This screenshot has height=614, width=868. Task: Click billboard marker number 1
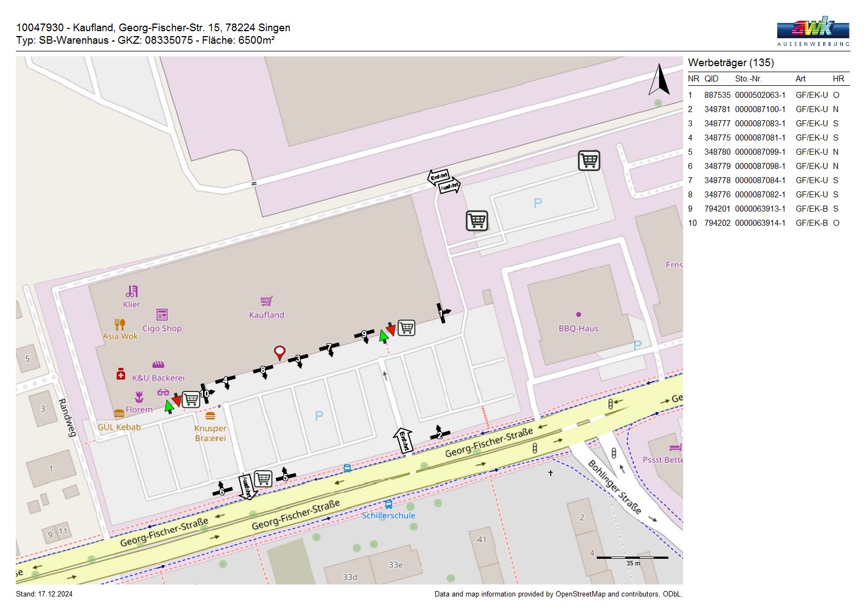pos(442,313)
